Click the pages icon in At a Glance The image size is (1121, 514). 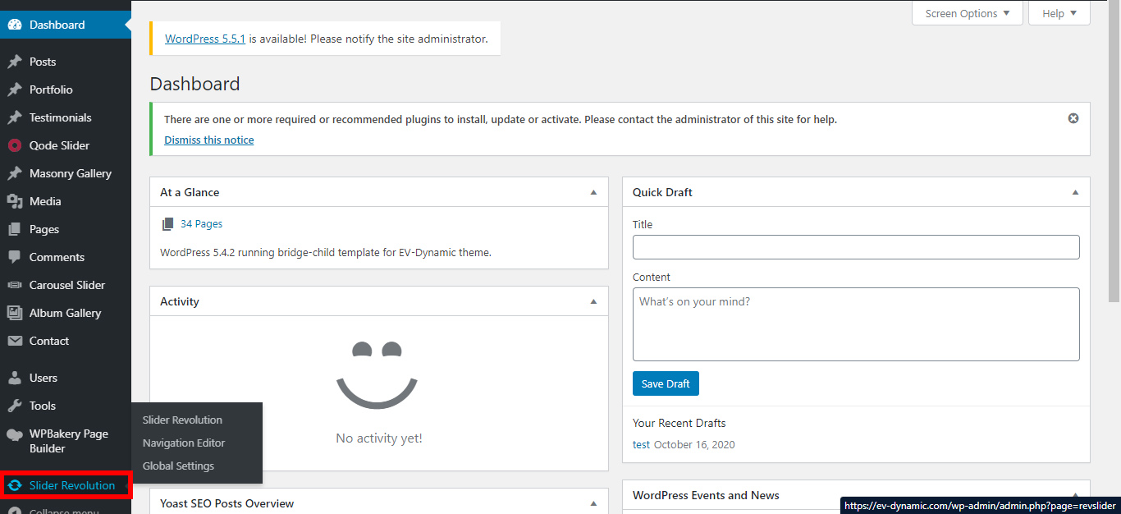pos(168,224)
